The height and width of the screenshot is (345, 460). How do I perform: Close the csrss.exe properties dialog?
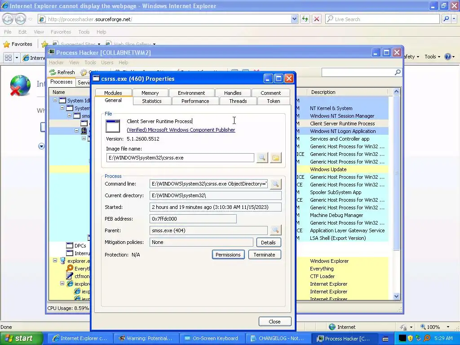275,322
